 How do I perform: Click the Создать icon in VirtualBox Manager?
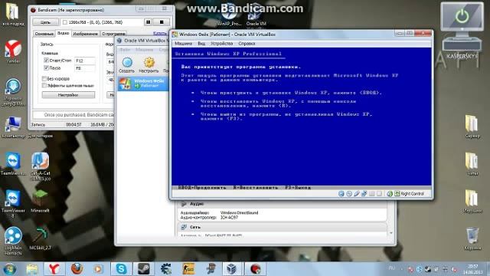[x=126, y=65]
